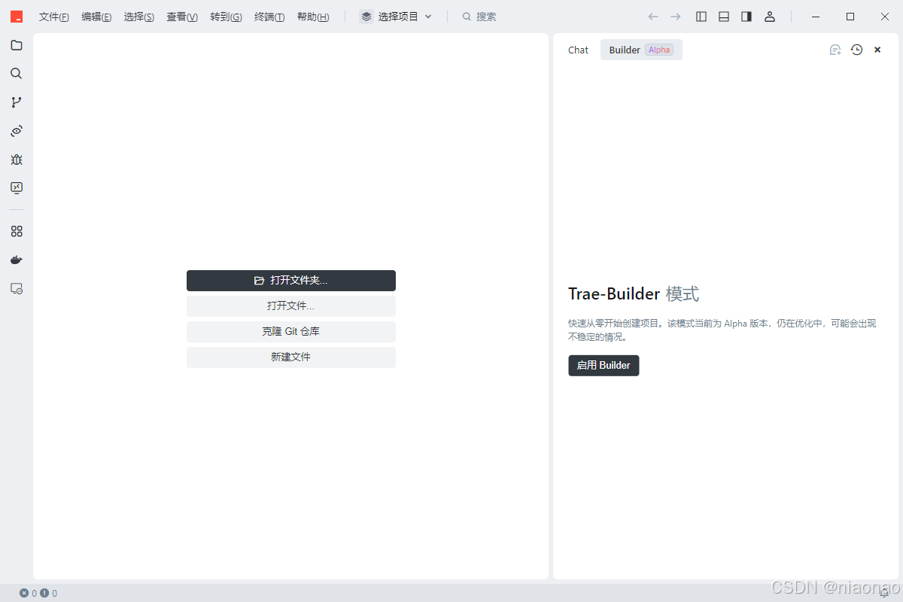Toggle the right AI sidebar layout icon
Screen dimensions: 903x602
click(x=746, y=17)
